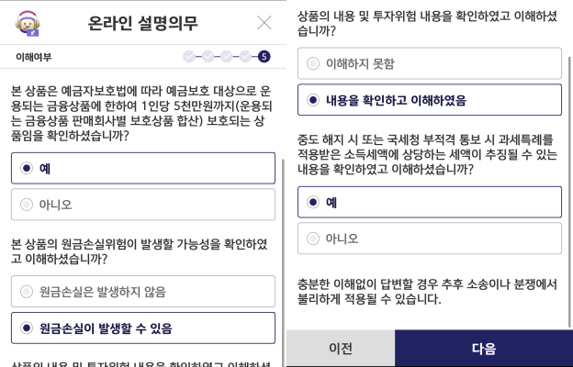
Task: Close the 온라인 설명의무 dialog
Action: [x=264, y=23]
